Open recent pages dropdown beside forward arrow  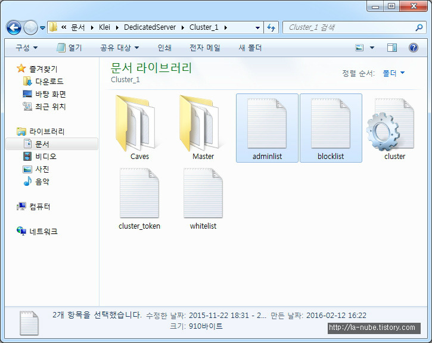[42, 27]
